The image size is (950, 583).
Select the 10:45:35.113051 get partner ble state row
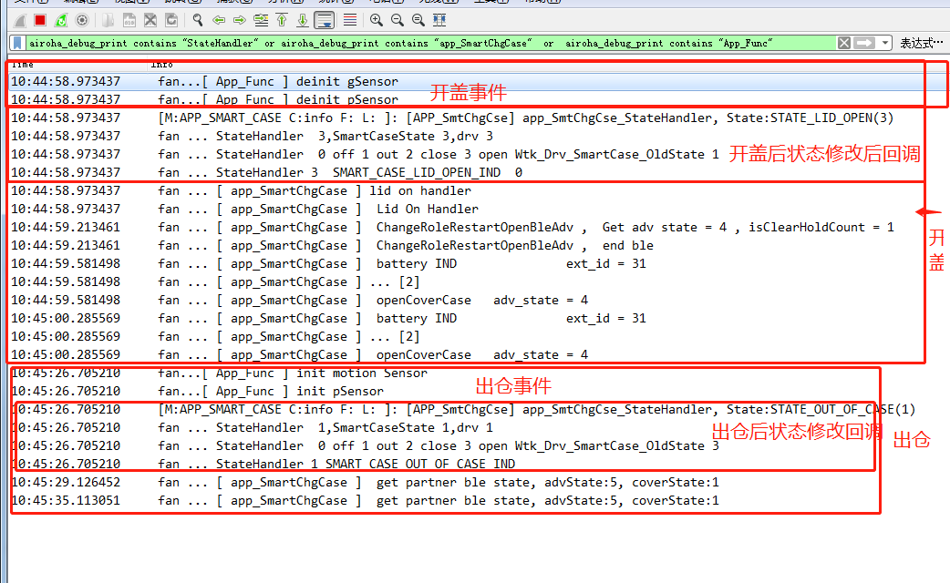tap(478, 500)
